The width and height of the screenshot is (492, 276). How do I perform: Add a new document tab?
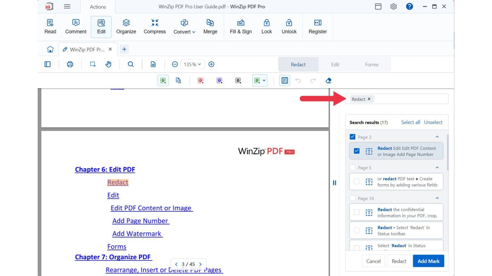click(x=124, y=49)
